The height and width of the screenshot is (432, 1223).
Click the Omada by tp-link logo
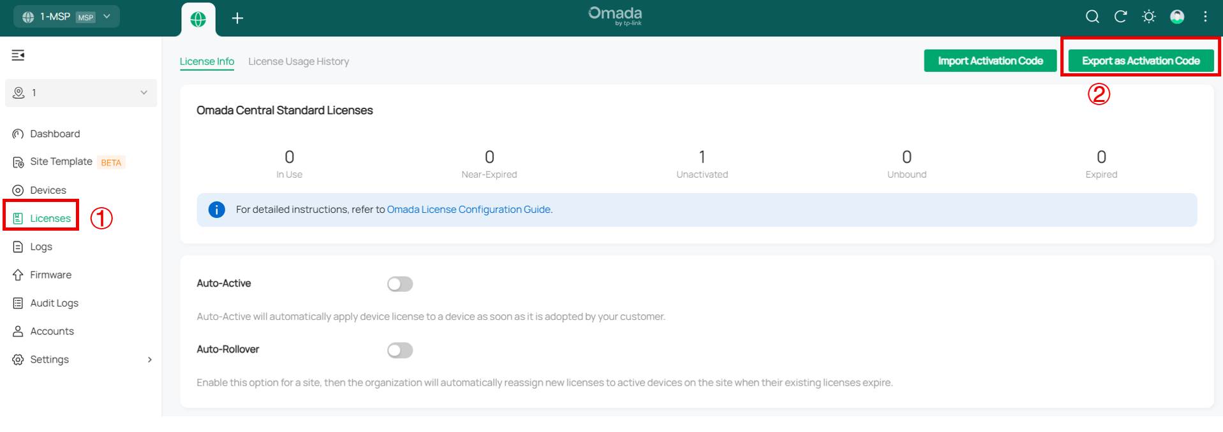point(615,16)
